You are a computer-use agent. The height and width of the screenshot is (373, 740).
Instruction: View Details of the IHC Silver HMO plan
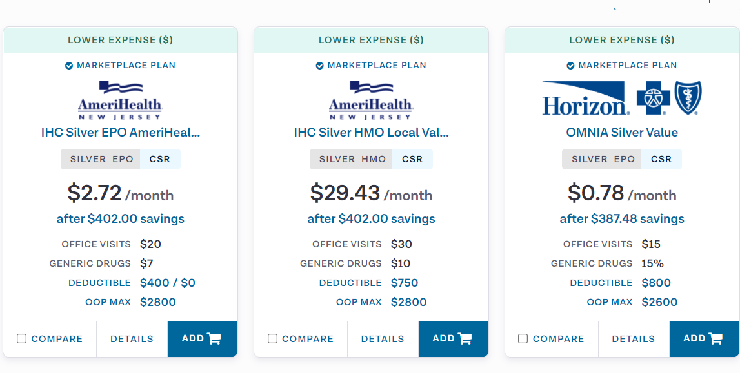click(x=383, y=339)
